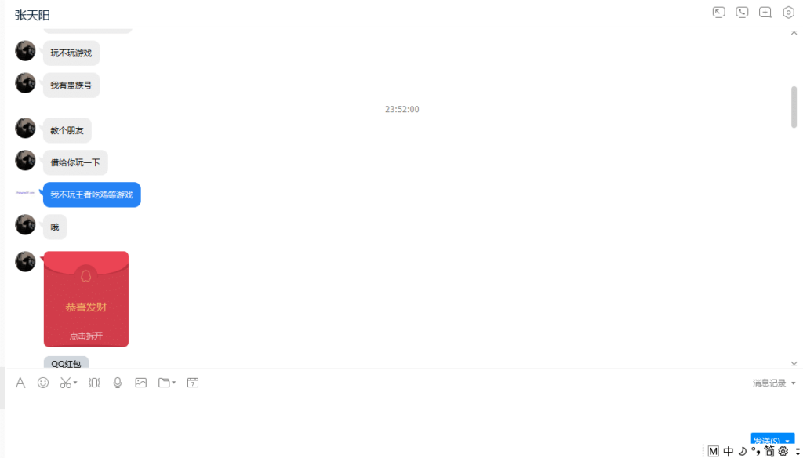The image size is (803, 458).
Task: Start a voice call with 张天阳
Action: (x=742, y=13)
